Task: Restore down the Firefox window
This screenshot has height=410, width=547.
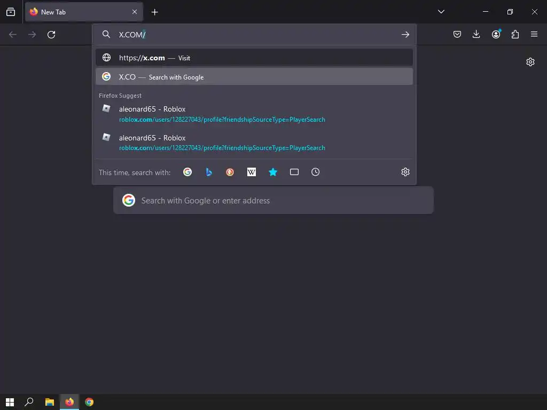Action: click(510, 12)
